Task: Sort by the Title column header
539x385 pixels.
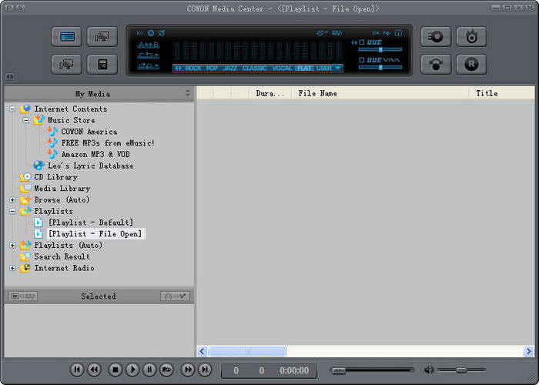Action: point(502,93)
